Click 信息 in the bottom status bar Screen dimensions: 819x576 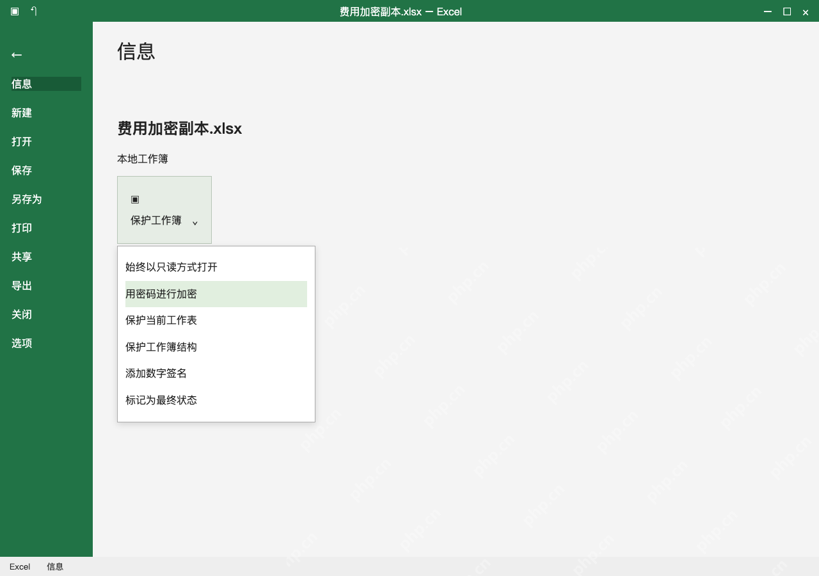coord(55,566)
